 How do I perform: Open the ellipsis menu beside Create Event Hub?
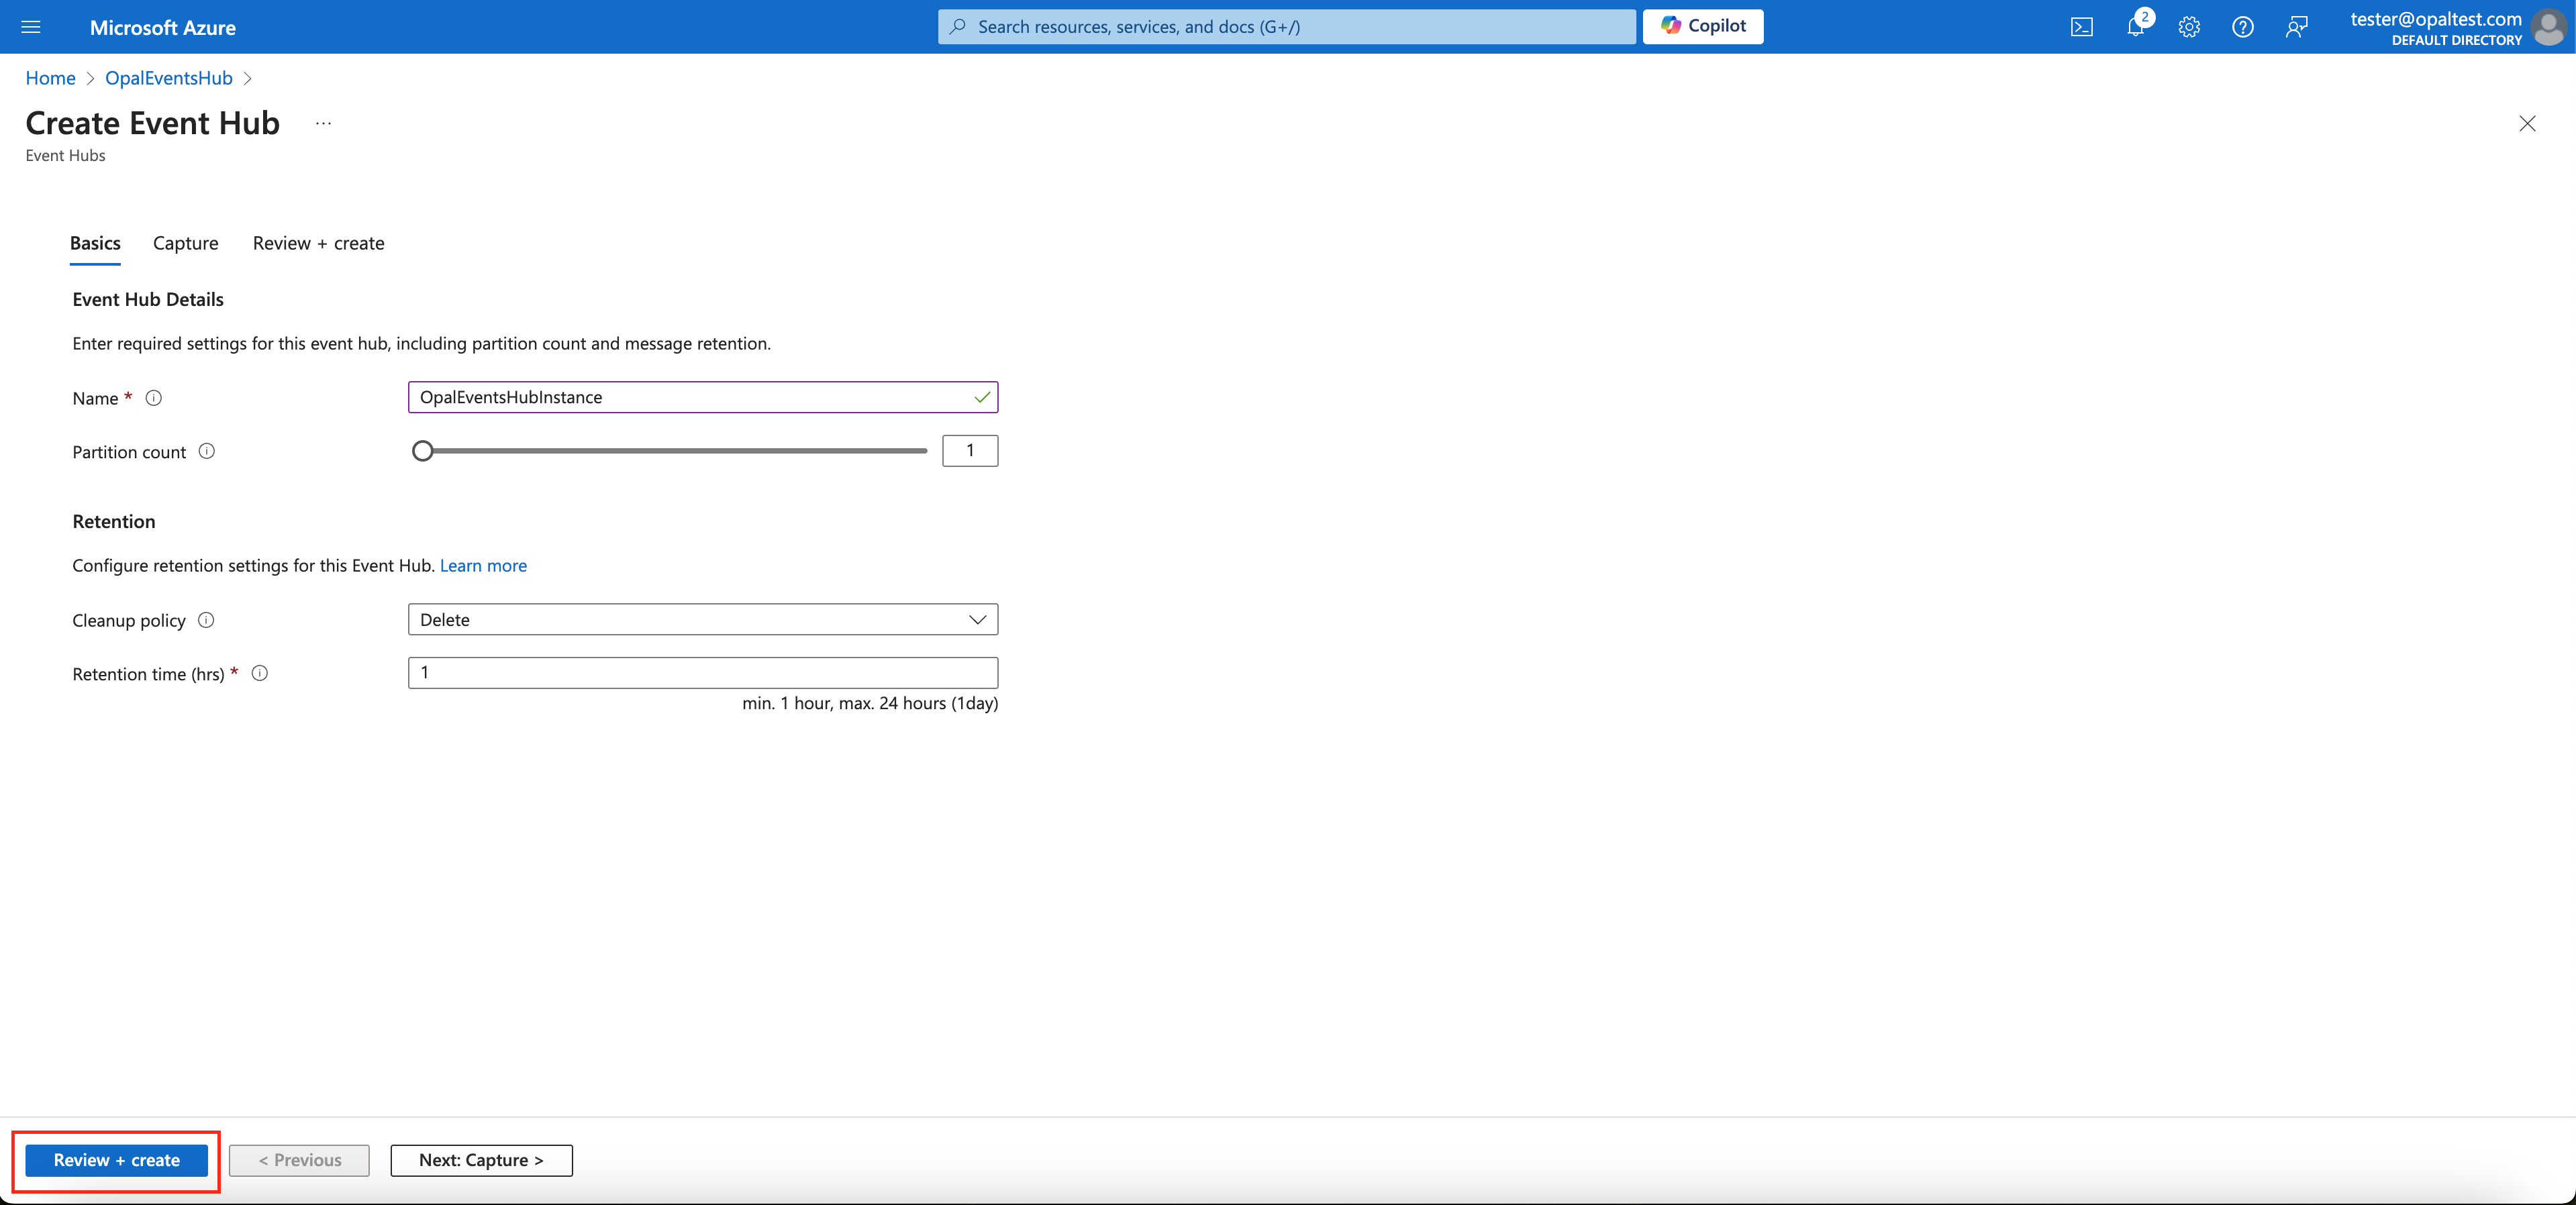[323, 123]
